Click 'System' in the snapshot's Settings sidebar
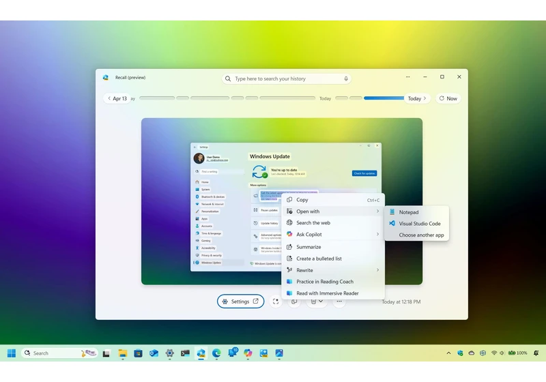Screen dimensions: 546x382 [x=205, y=189]
